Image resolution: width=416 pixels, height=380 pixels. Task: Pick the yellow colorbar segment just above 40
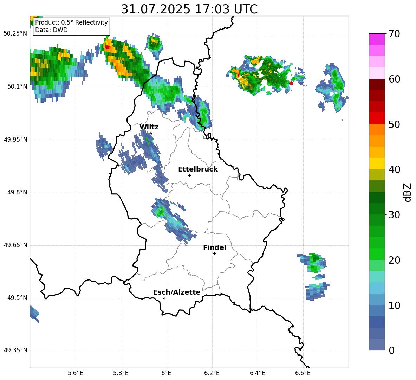[377, 163]
